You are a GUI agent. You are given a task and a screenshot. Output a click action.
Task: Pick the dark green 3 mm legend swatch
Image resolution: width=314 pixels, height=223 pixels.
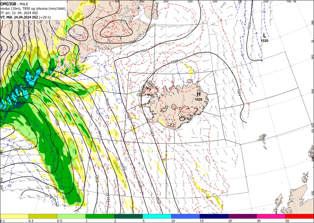click(128, 216)
